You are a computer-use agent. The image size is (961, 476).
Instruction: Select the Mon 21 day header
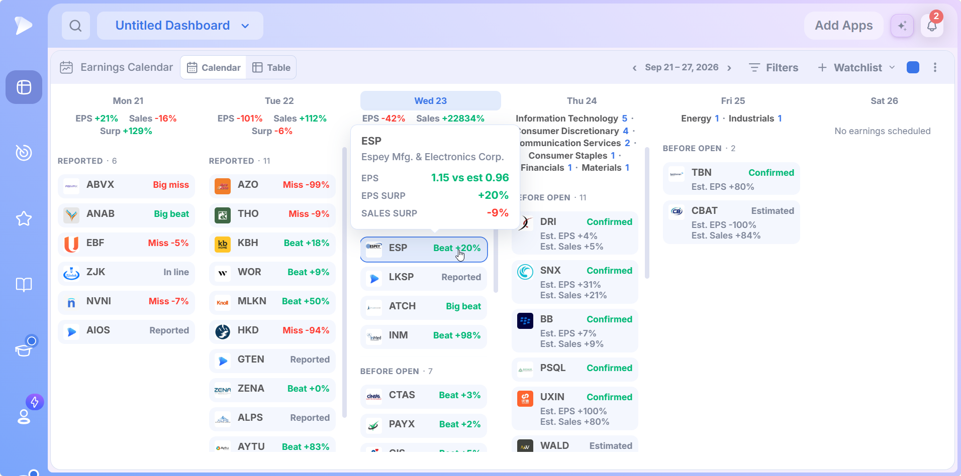point(128,100)
